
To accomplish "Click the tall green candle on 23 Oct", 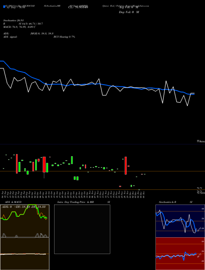I will 72,160.
